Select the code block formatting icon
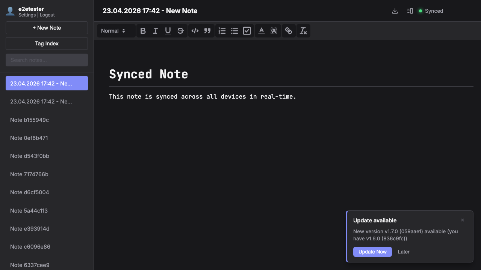 point(195,31)
